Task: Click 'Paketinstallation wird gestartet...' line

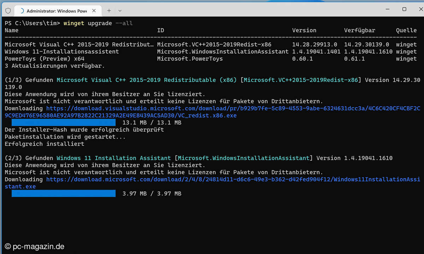Action: (65, 137)
